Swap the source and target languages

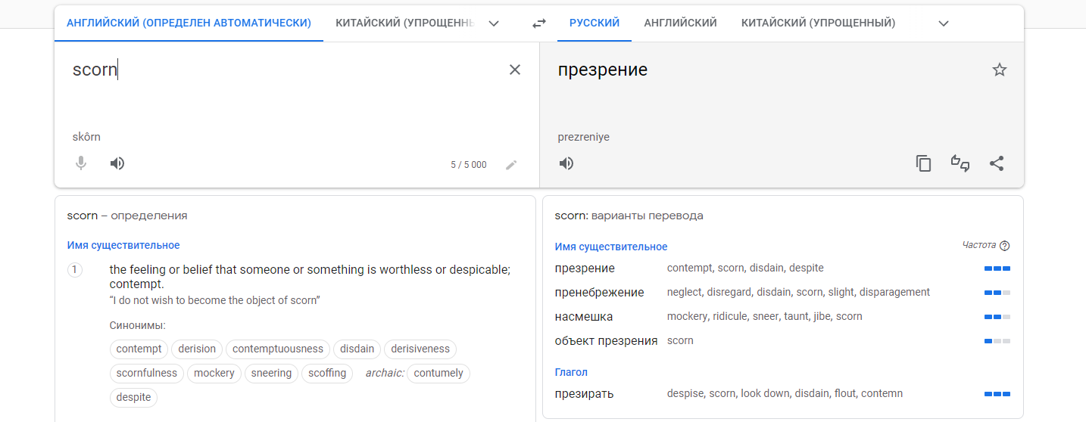click(539, 23)
